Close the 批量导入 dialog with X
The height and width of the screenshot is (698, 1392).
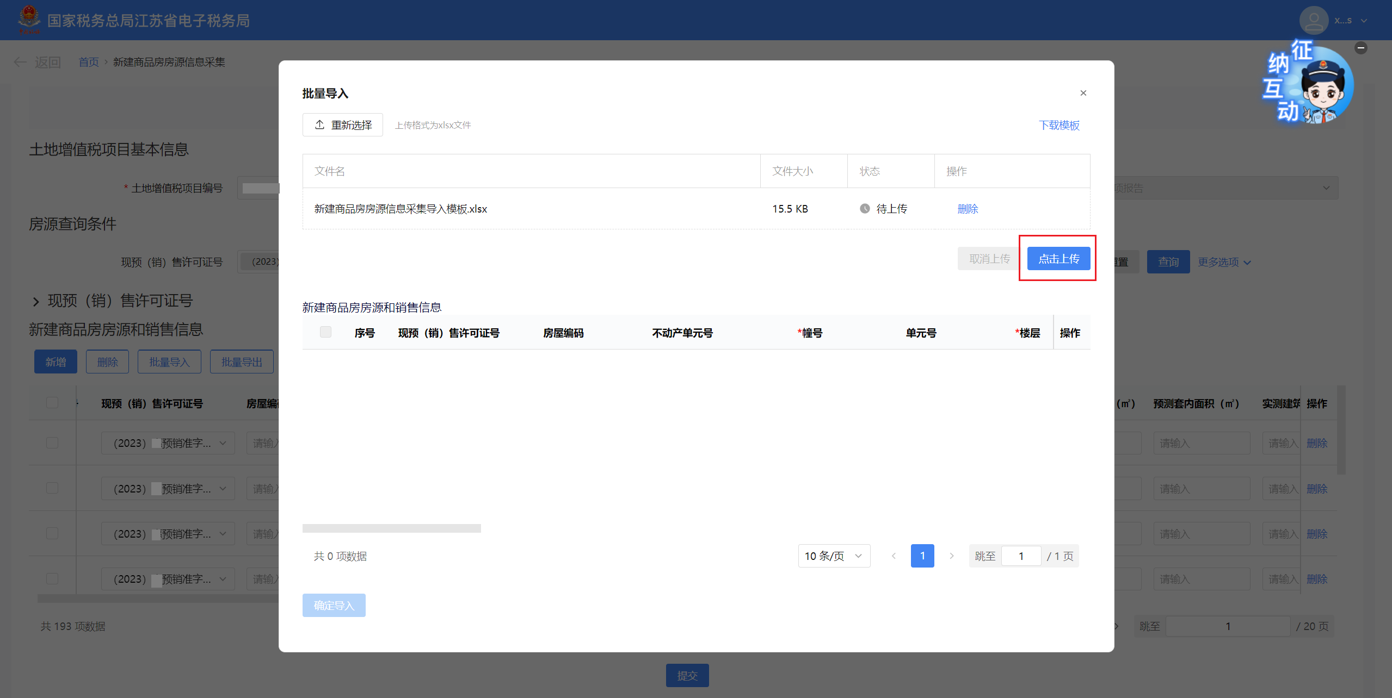coord(1083,93)
